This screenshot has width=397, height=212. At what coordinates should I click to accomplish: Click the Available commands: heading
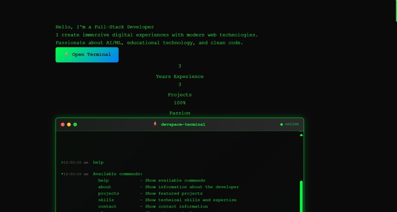click(x=118, y=174)
